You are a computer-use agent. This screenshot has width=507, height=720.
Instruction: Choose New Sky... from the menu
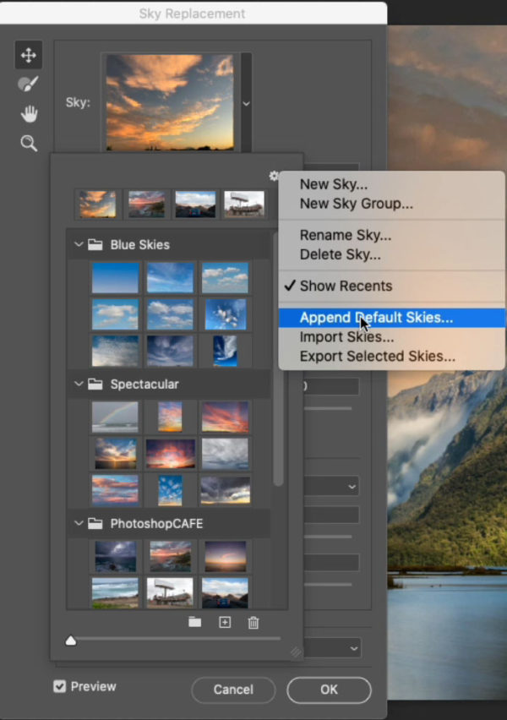(392, 184)
